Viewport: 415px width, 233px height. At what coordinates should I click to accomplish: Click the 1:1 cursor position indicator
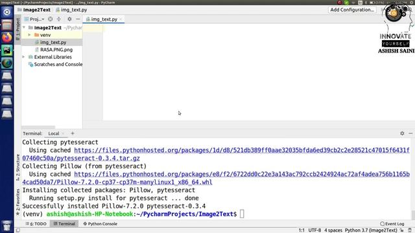302,230
